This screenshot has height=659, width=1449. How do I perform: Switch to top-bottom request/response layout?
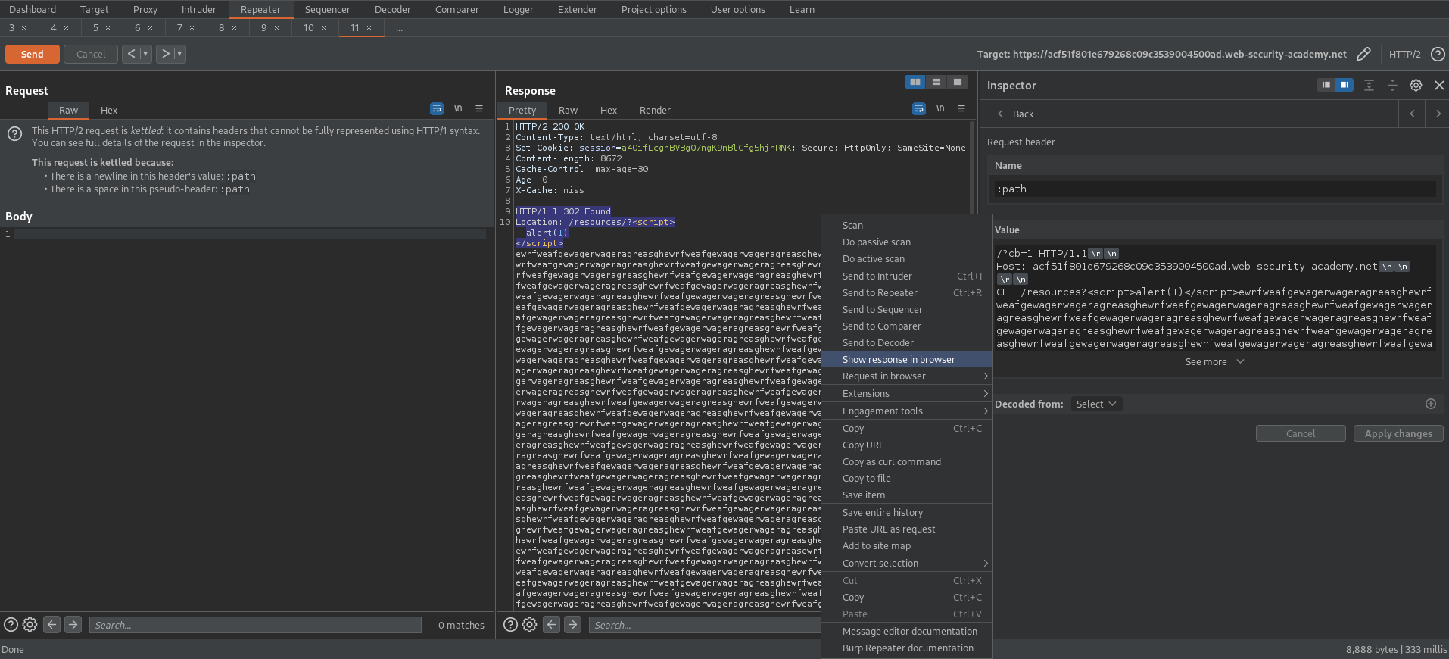click(x=936, y=82)
